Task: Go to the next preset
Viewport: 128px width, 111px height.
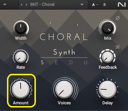Action: click(x=26, y=5)
